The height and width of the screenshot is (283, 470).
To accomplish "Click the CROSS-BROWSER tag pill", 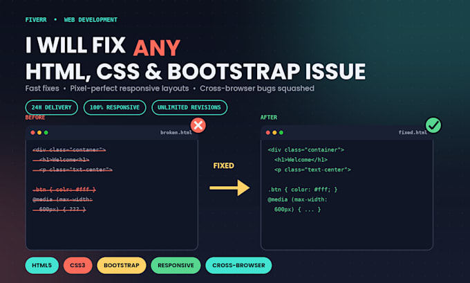I will click(238, 265).
